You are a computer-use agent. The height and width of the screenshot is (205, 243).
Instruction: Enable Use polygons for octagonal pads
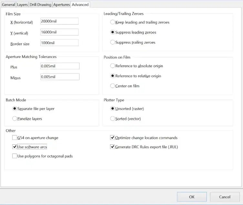click(15, 156)
